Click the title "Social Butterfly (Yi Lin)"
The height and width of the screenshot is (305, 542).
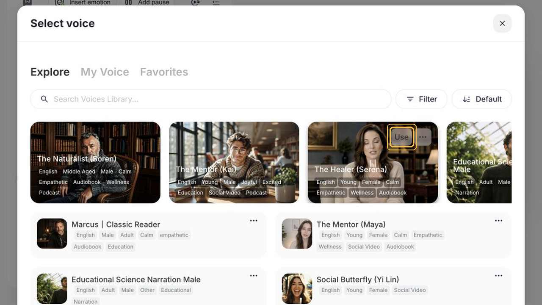coord(358,280)
